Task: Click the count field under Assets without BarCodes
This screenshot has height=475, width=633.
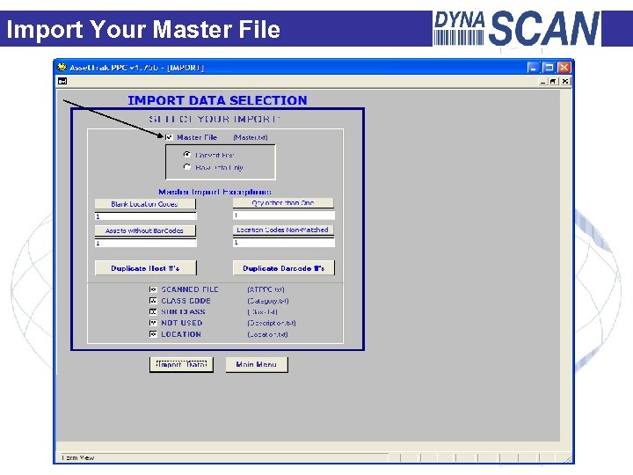Action: point(146,243)
